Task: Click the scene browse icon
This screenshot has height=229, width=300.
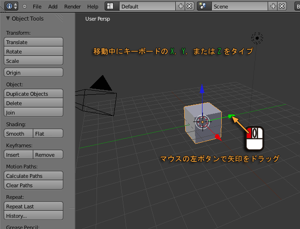Action: pyautogui.click(x=203, y=7)
